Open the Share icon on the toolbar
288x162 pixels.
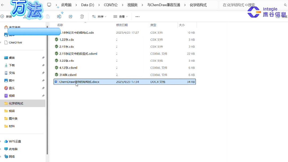point(70,17)
